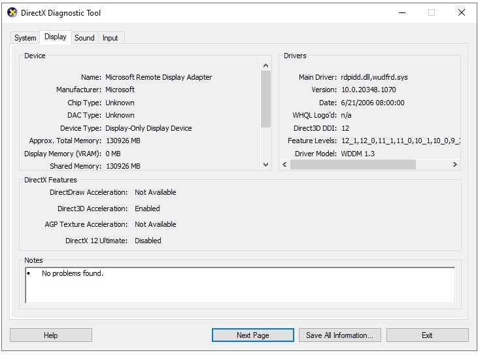This screenshot has height=355, width=478.
Task: Click Feature Levels '12_1,12_0,11_1' value
Action: click(x=401, y=141)
